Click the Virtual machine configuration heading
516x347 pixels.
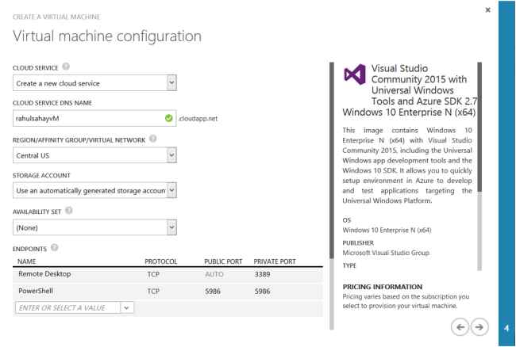[107, 36]
